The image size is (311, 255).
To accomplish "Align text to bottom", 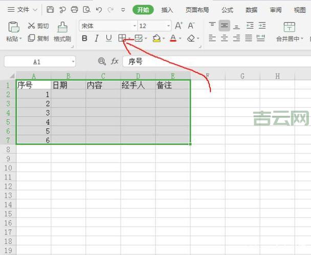I will 236,25.
